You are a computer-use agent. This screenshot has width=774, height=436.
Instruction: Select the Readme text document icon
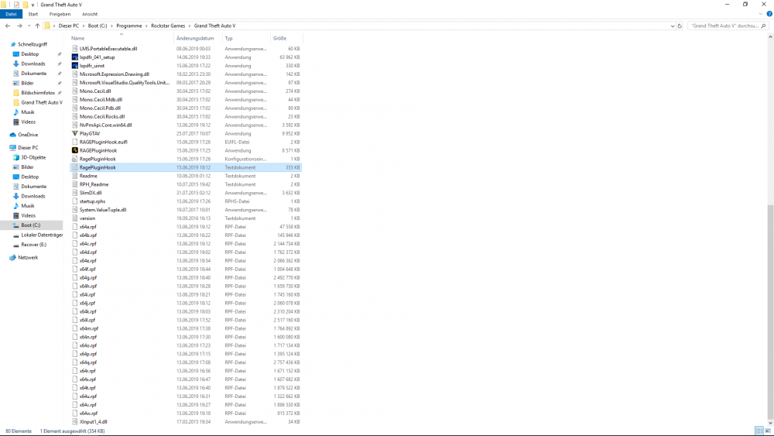coord(75,176)
